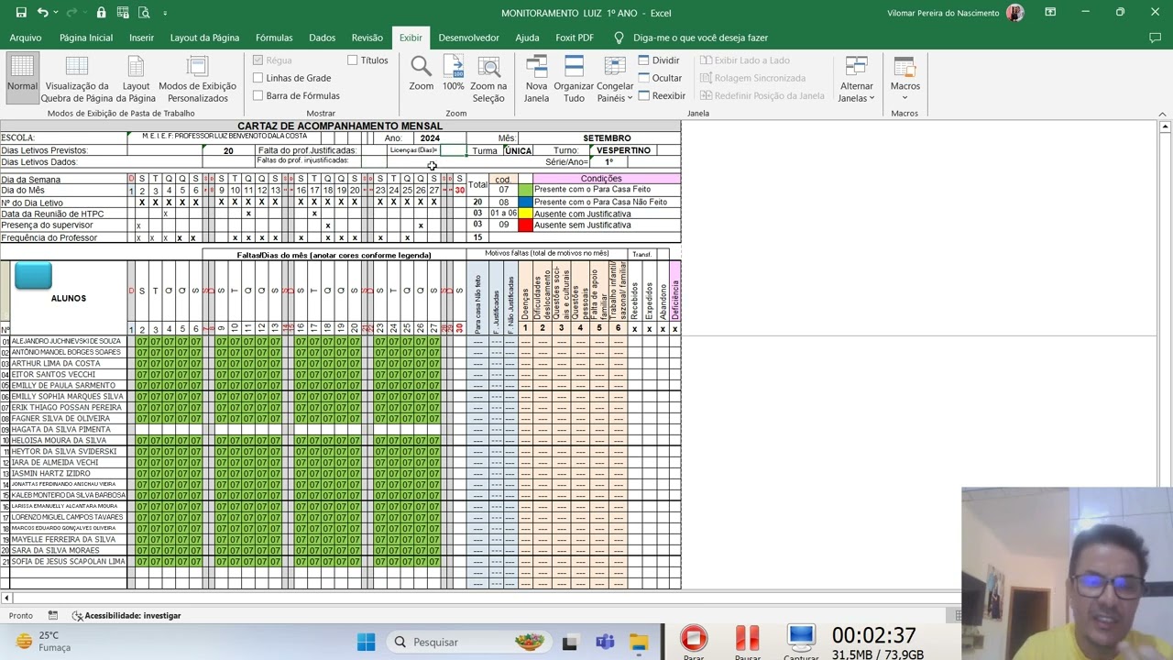Click Reexibir window button

click(x=662, y=95)
